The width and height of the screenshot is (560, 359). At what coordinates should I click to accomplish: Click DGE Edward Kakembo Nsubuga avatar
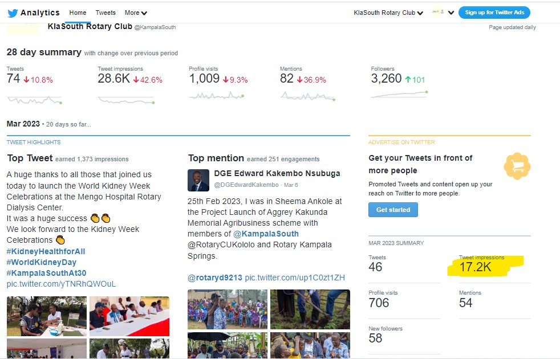(198, 180)
